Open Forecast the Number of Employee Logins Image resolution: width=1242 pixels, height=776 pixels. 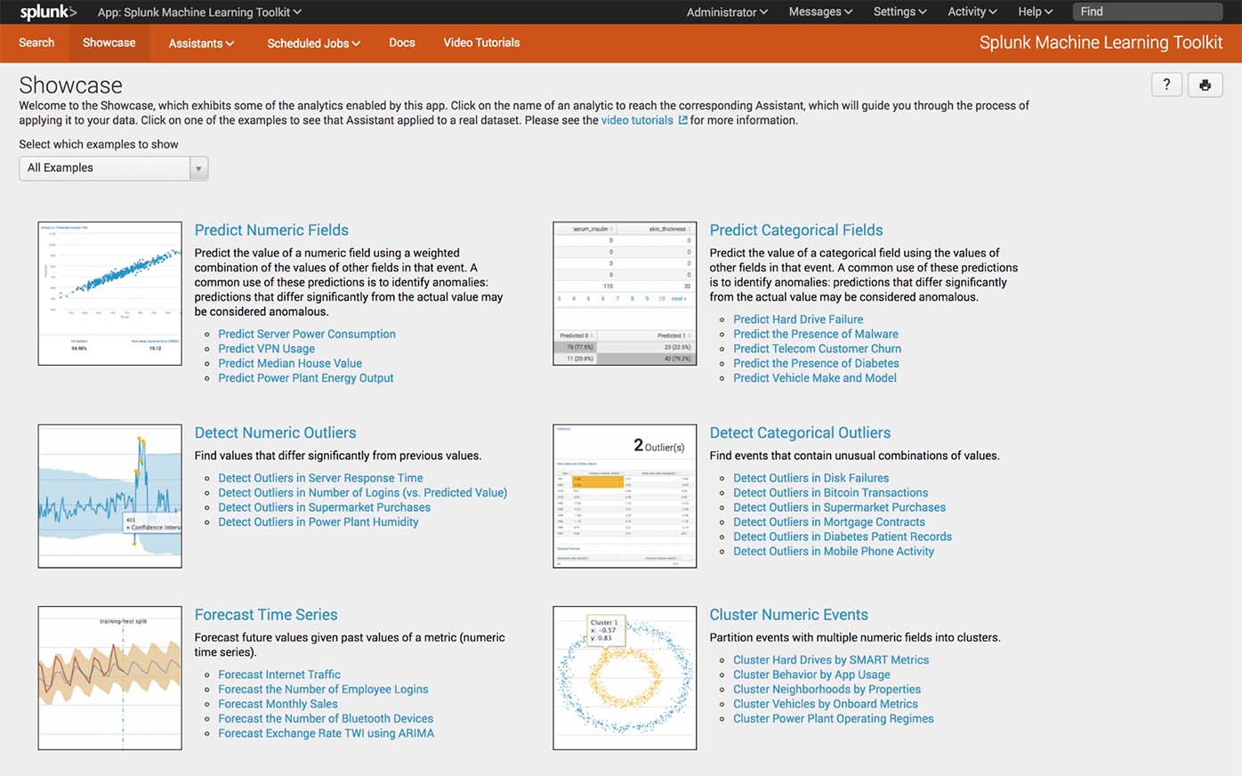click(323, 690)
